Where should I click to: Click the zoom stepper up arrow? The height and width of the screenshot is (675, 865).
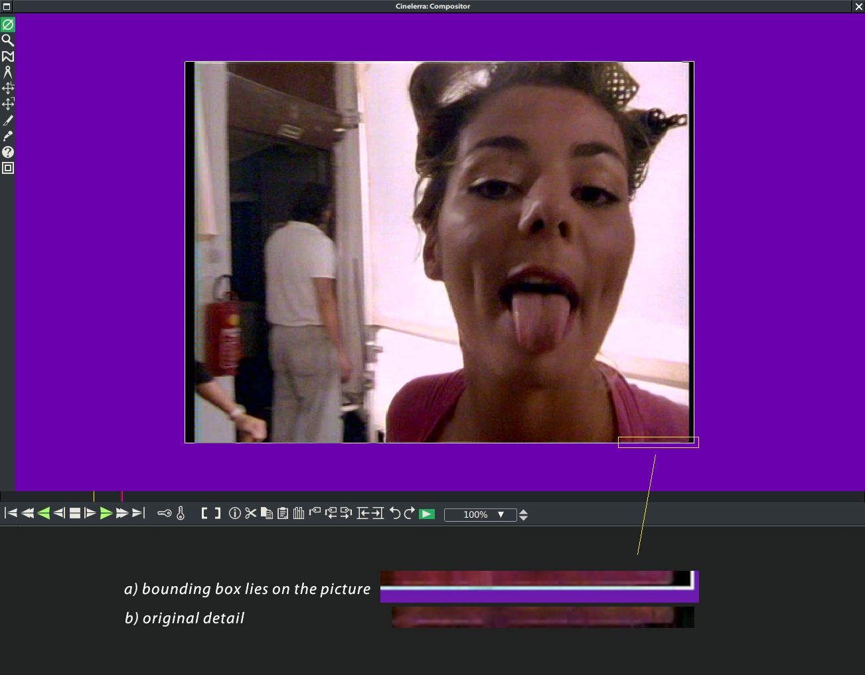tap(524, 511)
